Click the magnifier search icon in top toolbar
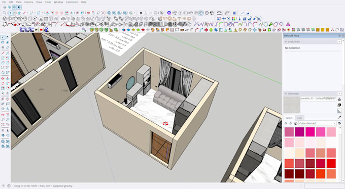 (x=5, y=13)
